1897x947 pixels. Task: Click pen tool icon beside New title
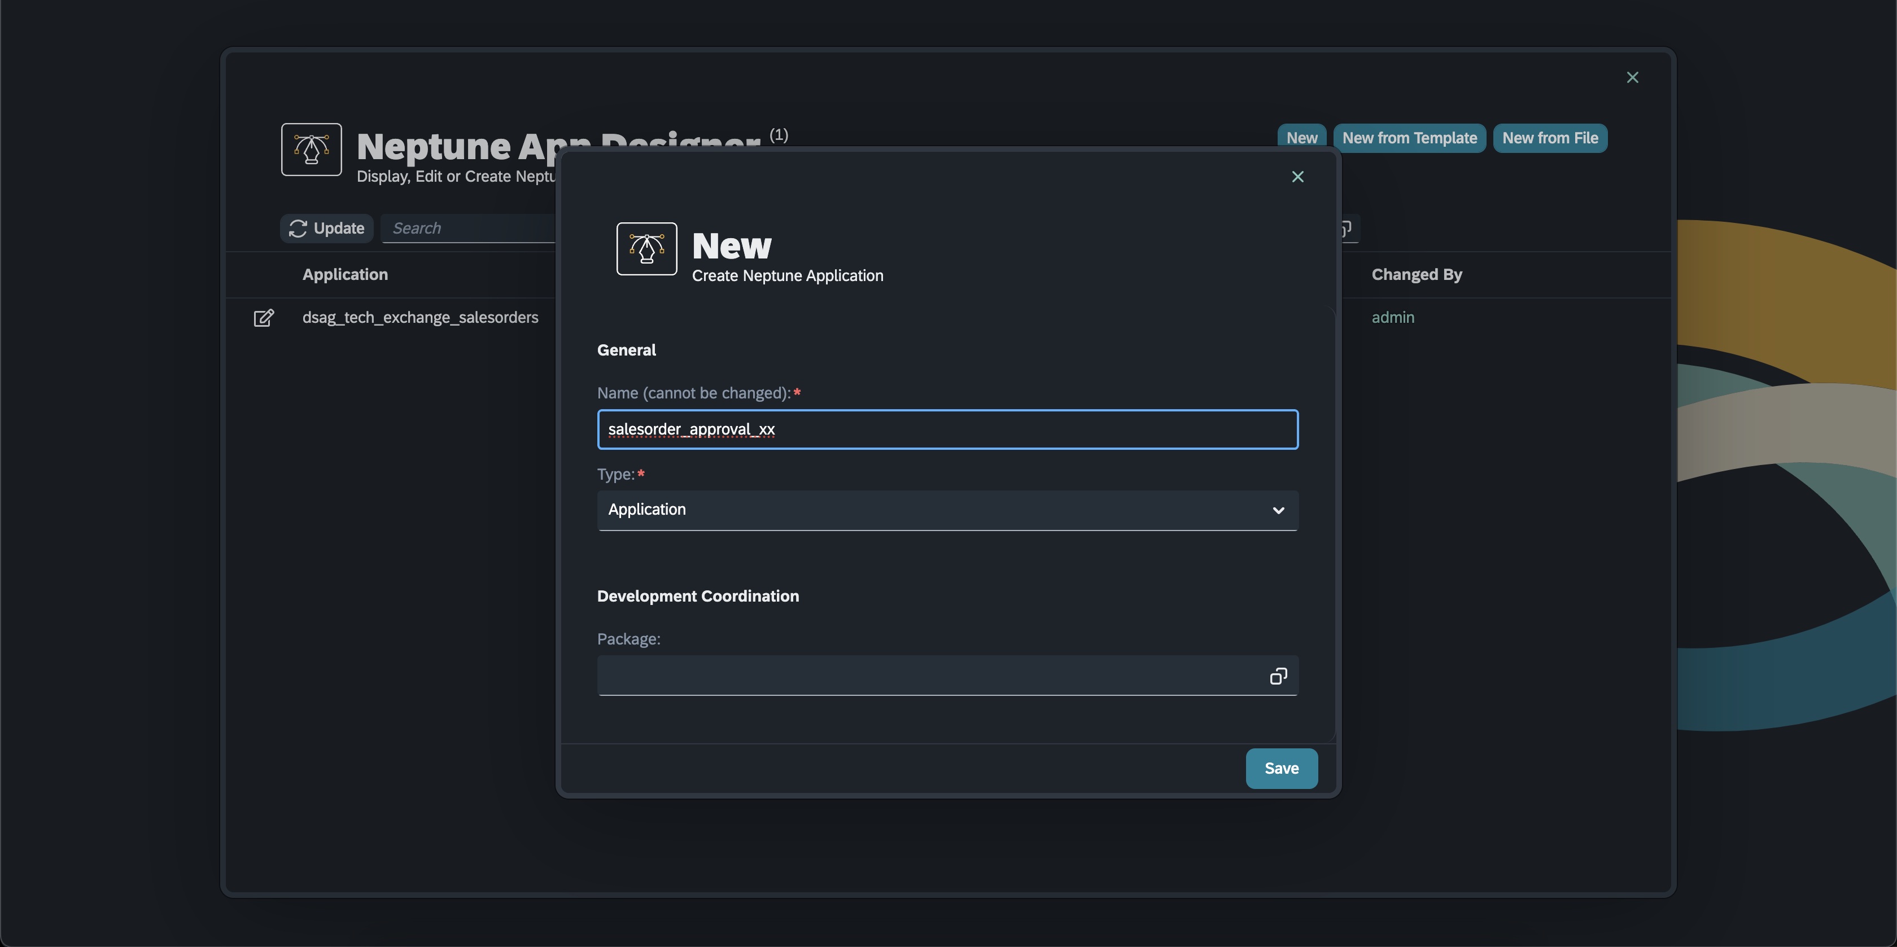pyautogui.click(x=646, y=249)
